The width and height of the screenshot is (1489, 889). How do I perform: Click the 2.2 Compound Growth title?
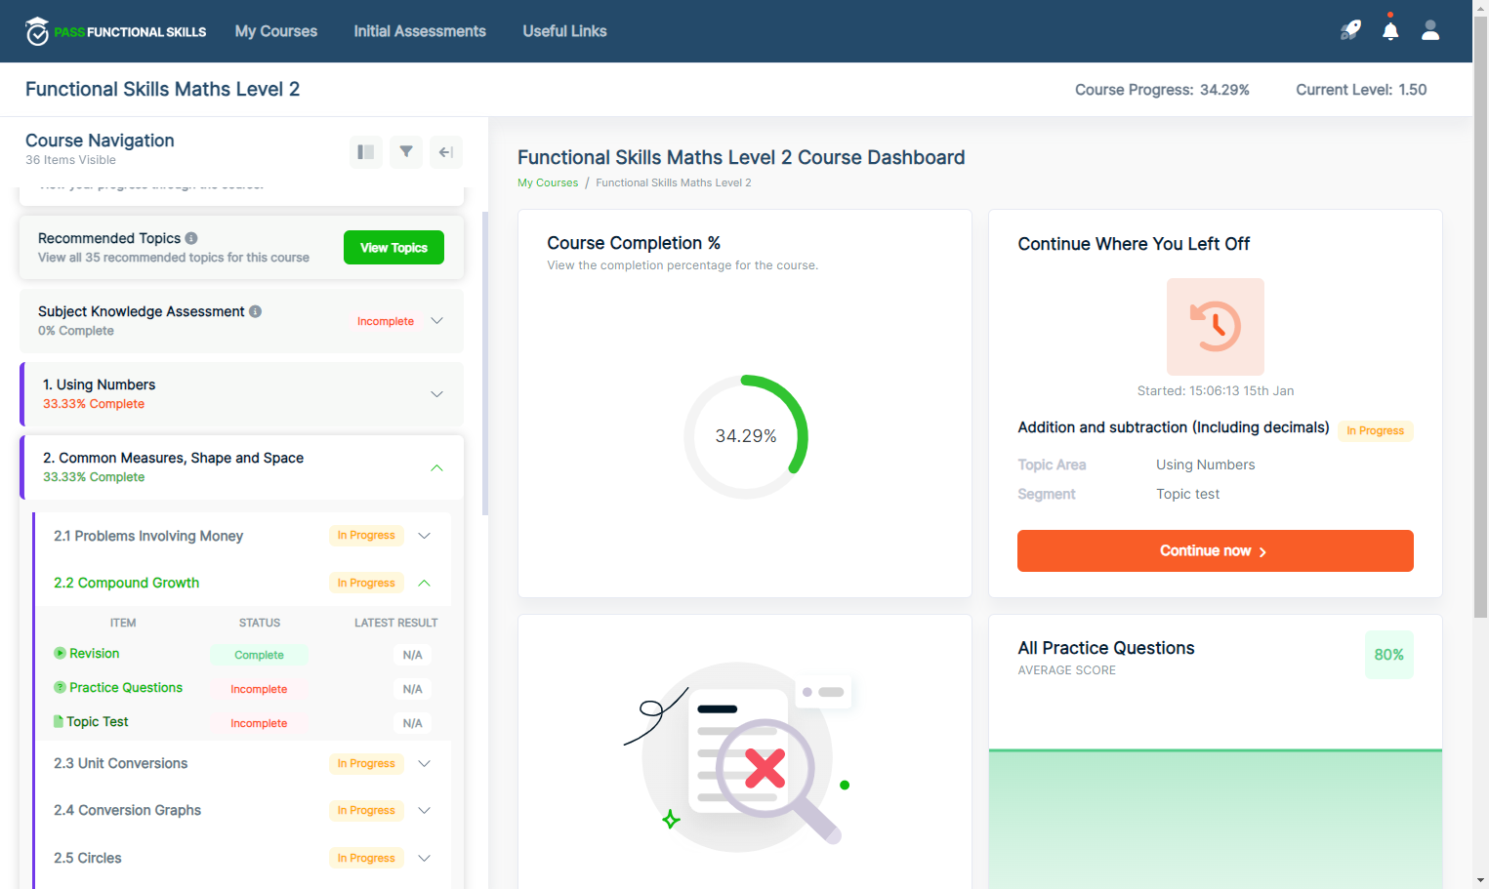pos(126,583)
